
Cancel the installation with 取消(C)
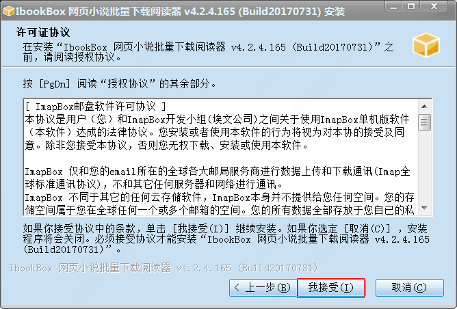click(x=410, y=288)
